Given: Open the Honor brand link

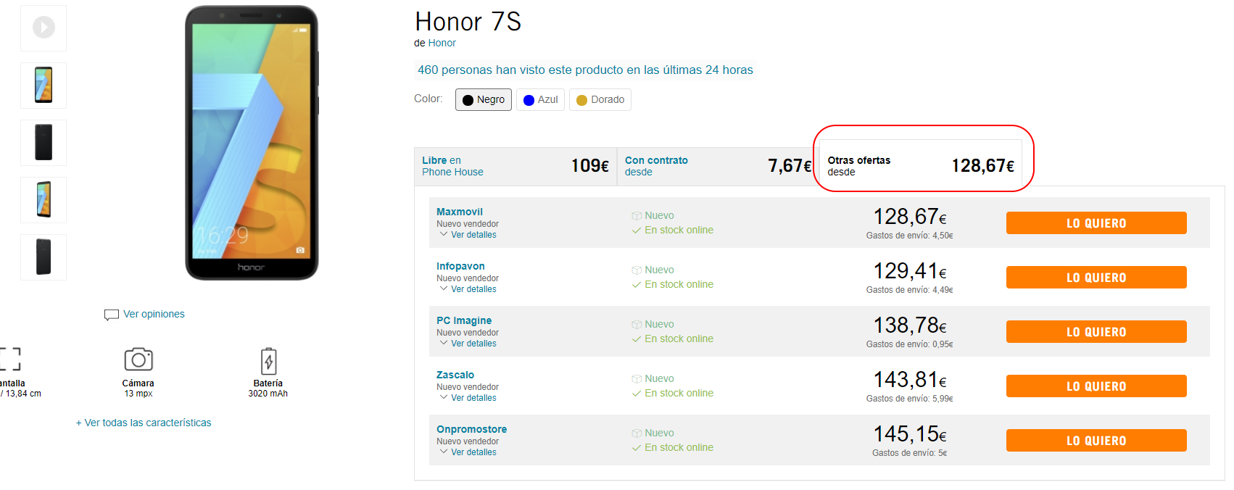Looking at the screenshot, I should (x=442, y=43).
